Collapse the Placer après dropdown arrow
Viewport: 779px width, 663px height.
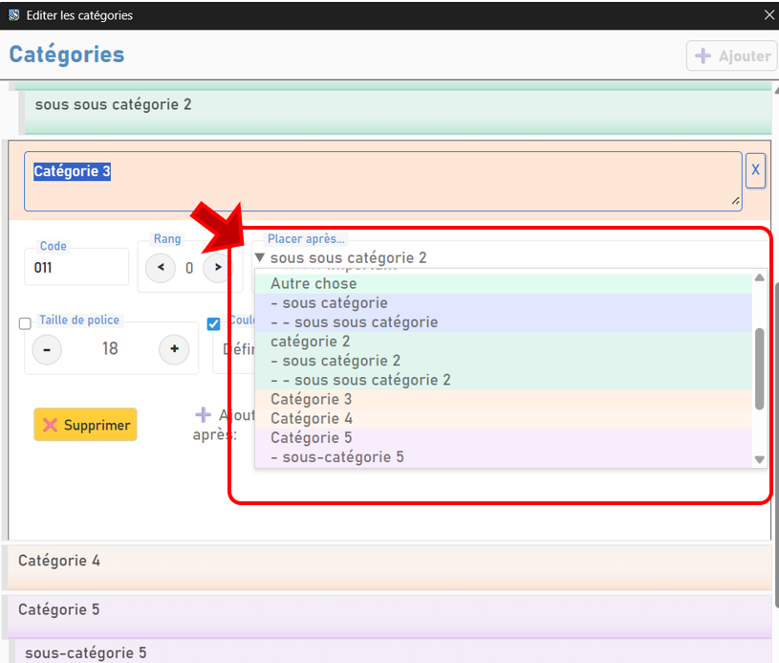click(259, 257)
